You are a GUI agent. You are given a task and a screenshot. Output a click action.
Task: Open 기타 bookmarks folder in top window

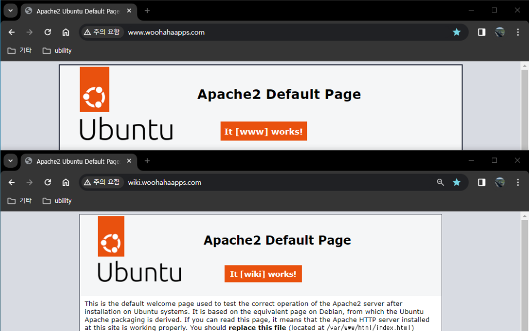point(20,51)
